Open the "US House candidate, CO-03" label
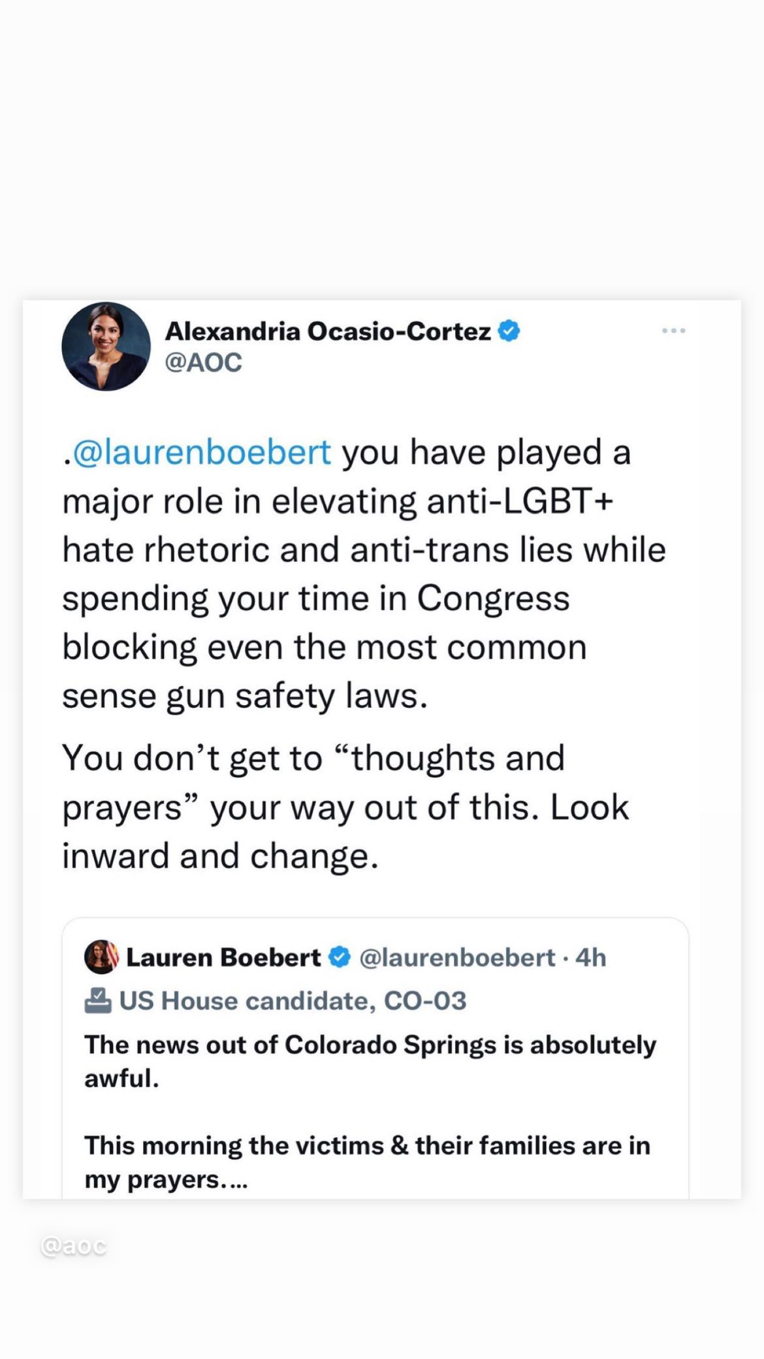 pyautogui.click(x=293, y=1001)
